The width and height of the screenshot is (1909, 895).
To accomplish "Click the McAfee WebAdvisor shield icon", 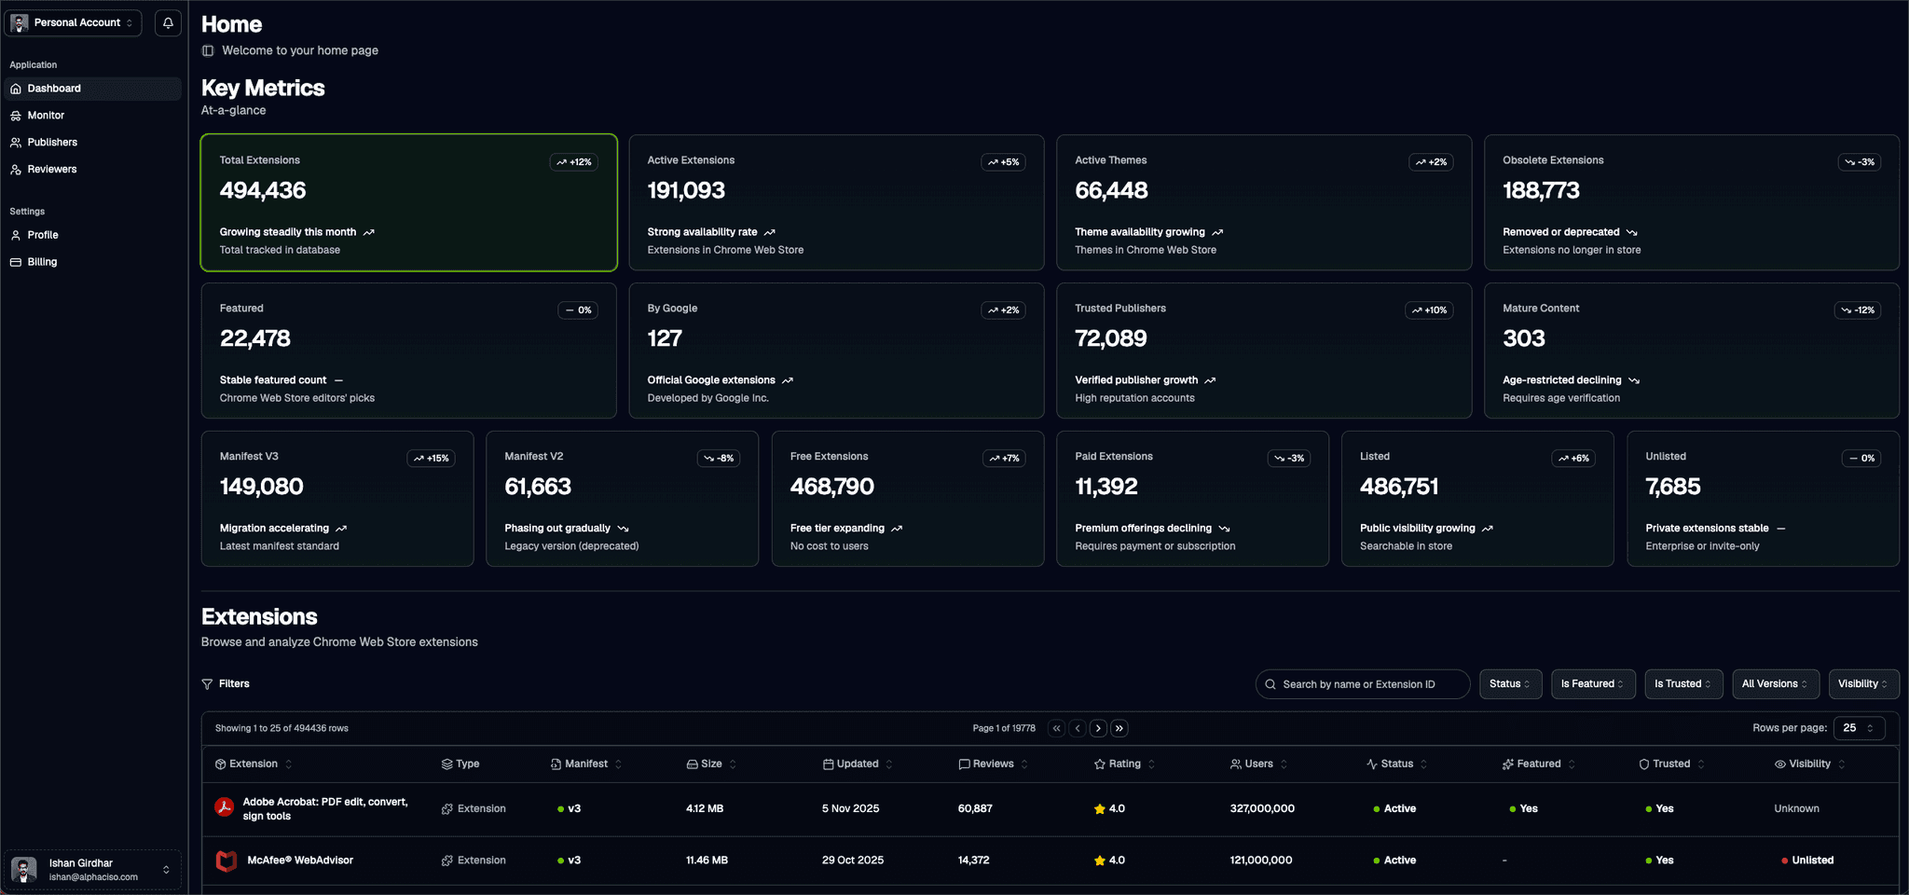I will tap(225, 860).
